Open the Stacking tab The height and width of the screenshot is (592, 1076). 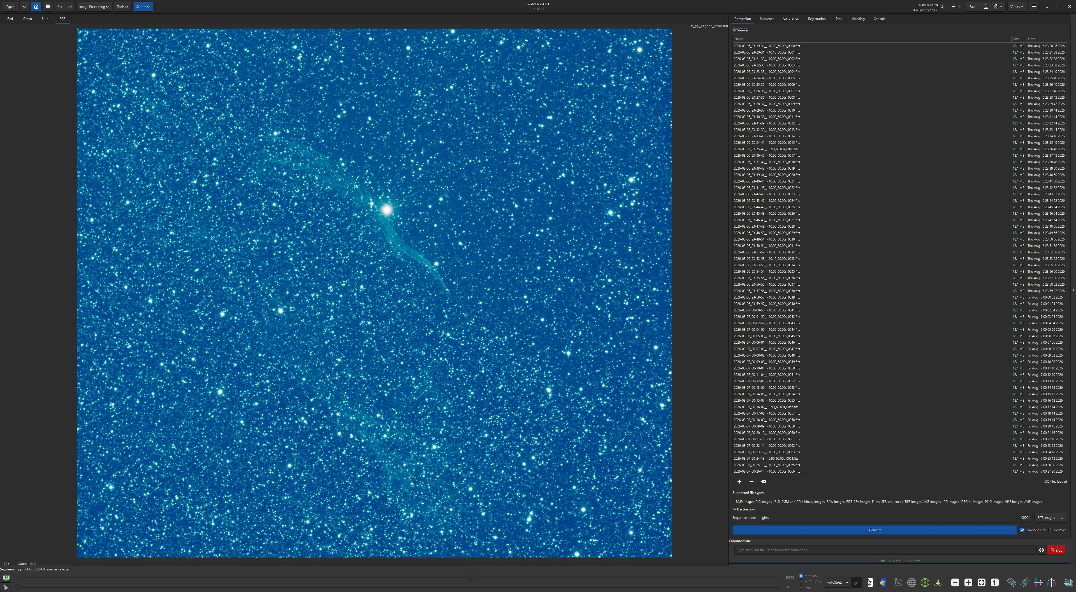tap(858, 19)
